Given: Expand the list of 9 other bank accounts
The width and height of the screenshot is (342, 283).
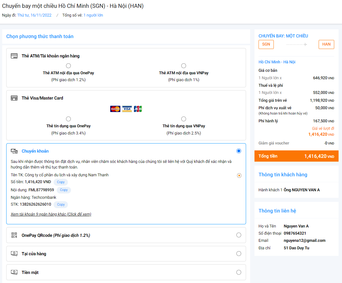Looking at the screenshot, I should [51, 214].
